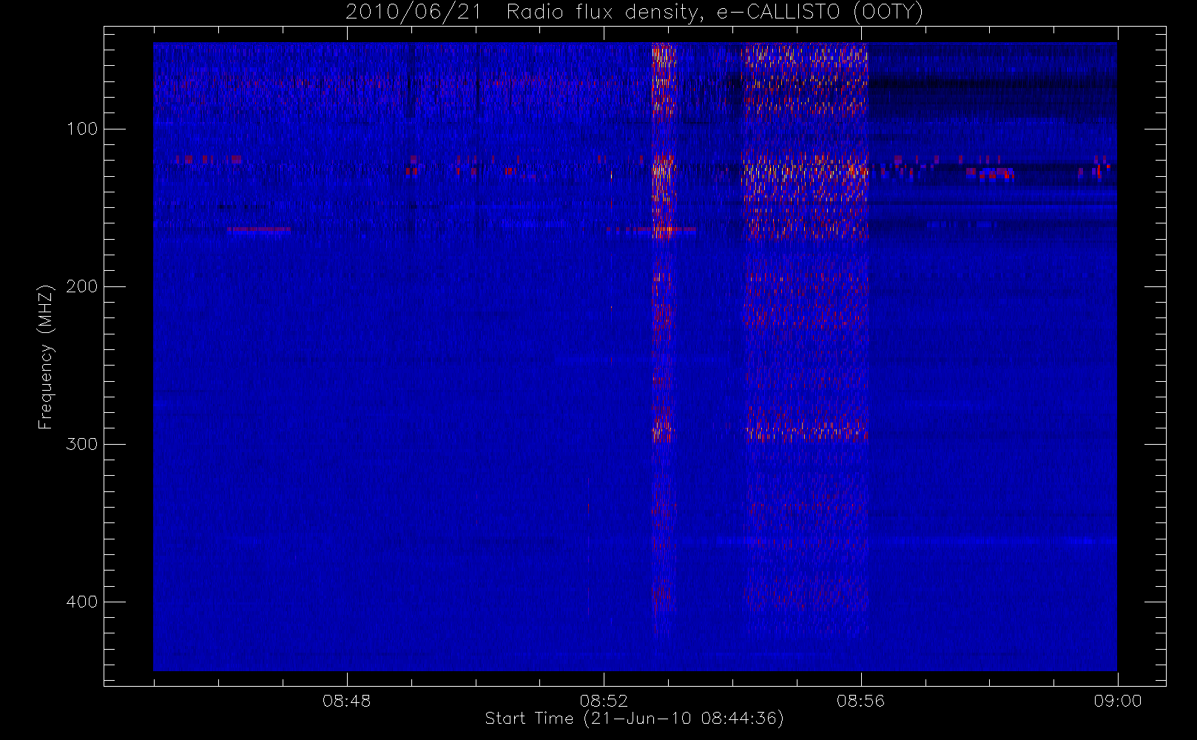Viewport: 1197px width, 740px height.
Task: Click the 08:52 time tick label
Action: (x=604, y=701)
